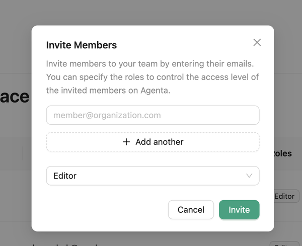Image resolution: width=302 pixels, height=246 pixels.
Task: Click the selected Editor value in role selector
Action: tap(65, 176)
